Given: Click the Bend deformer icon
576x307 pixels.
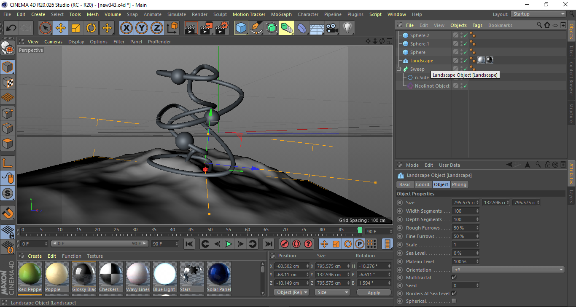Looking at the screenshot, I should coord(302,28).
